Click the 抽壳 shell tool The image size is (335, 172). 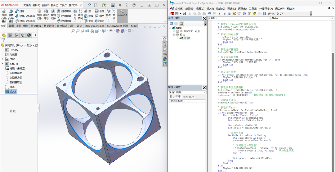coord(89,21)
